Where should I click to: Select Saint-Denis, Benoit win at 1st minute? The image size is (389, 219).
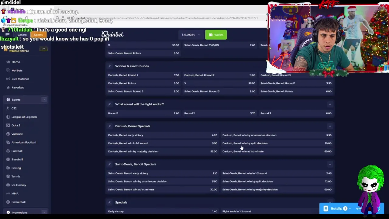click(163, 189)
